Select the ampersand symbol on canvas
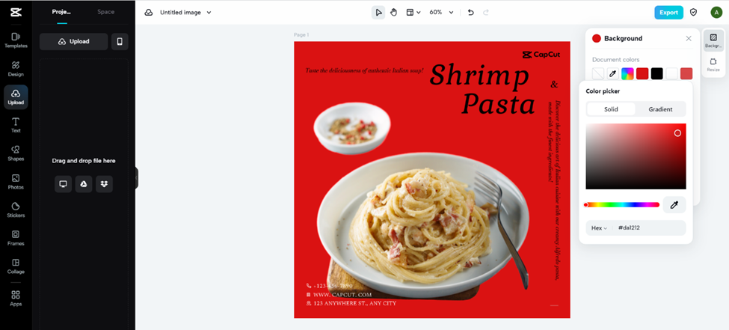The height and width of the screenshot is (330, 729). 554,85
